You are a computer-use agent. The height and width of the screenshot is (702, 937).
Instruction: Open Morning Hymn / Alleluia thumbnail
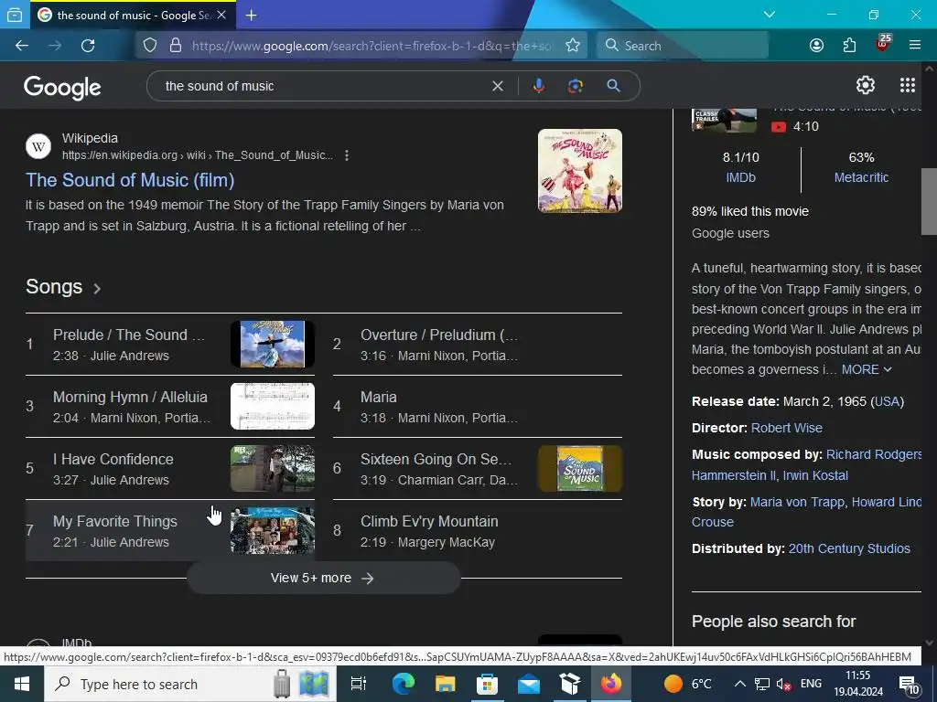[x=273, y=406]
